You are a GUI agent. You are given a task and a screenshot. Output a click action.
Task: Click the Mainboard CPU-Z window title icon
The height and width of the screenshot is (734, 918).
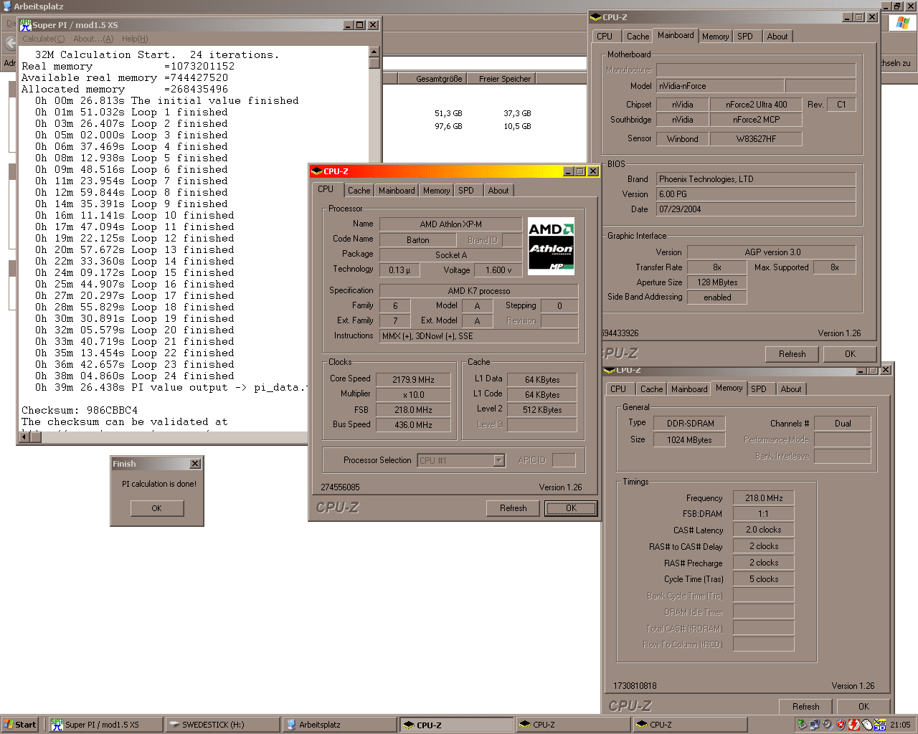click(x=595, y=17)
